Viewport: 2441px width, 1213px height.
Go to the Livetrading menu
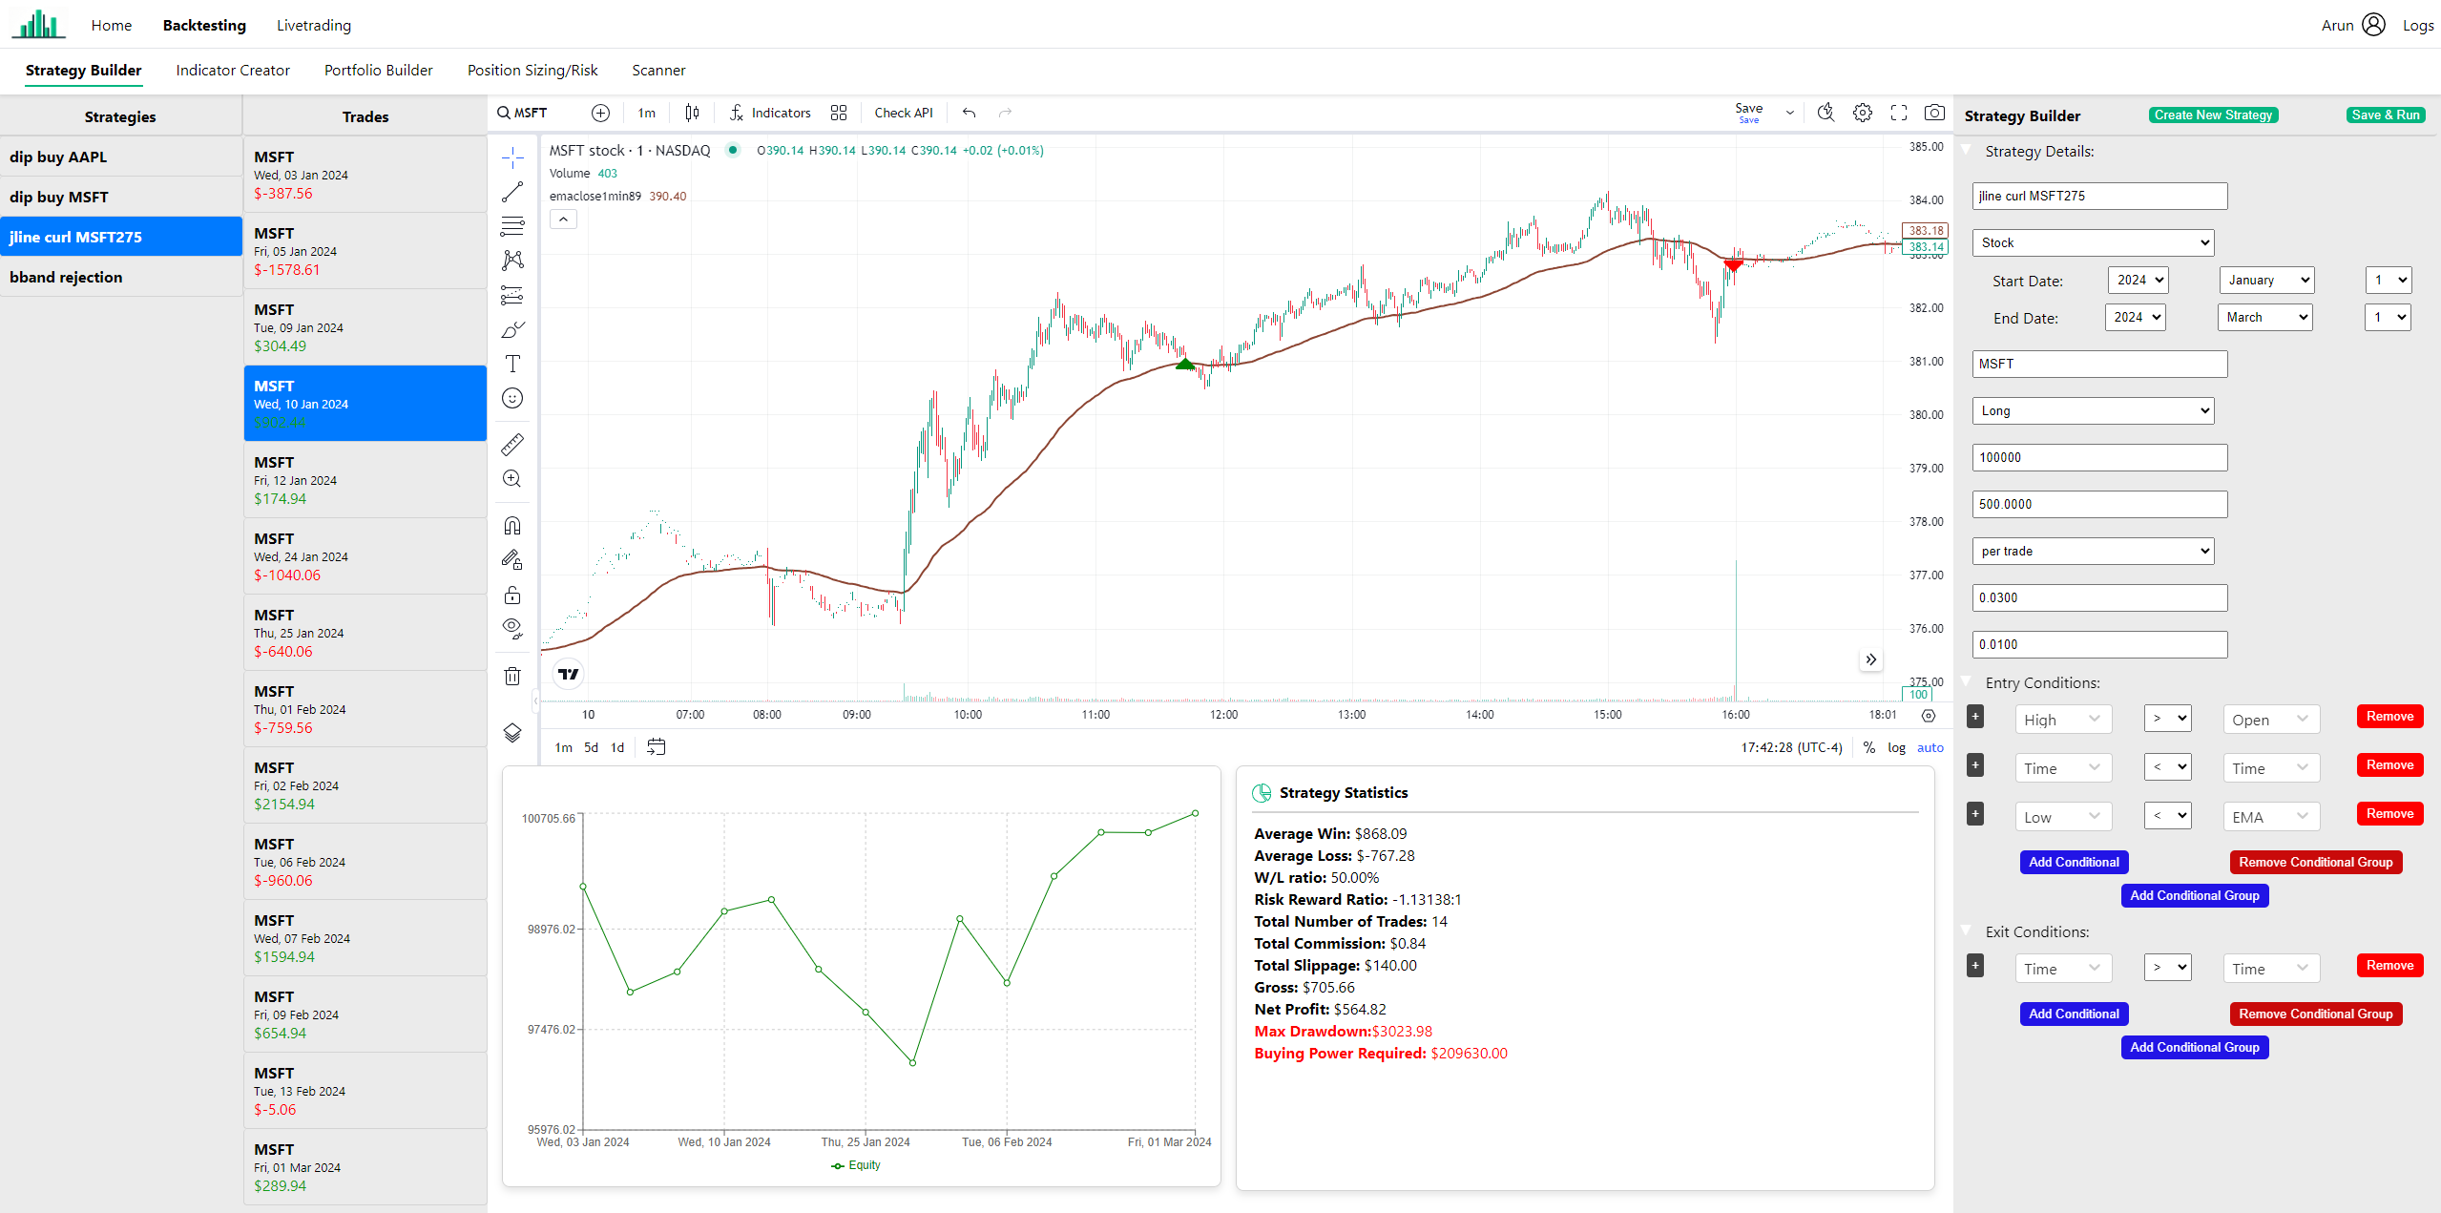pyautogui.click(x=314, y=25)
